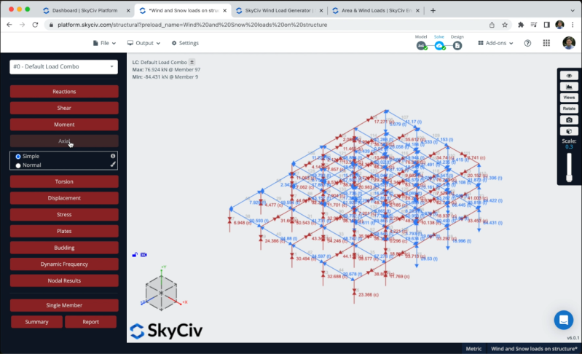Bookmark this page with the star icon
Screen dimensions: 582x354
coord(505,25)
